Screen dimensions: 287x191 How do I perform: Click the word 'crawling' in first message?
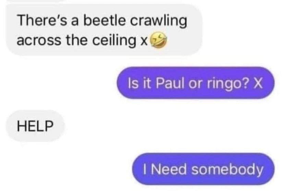pos(158,21)
